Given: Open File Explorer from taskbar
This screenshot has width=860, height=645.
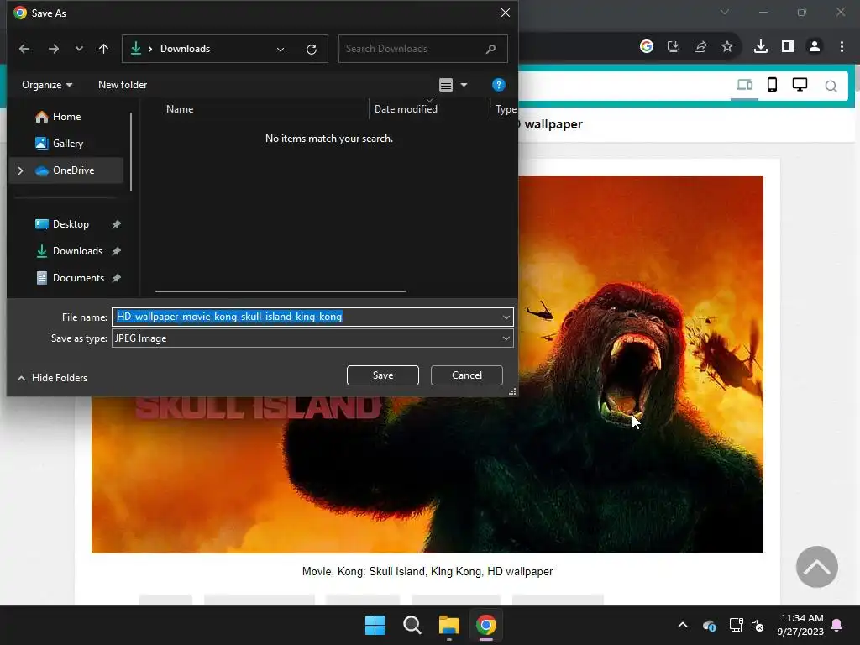Looking at the screenshot, I should click(x=449, y=625).
